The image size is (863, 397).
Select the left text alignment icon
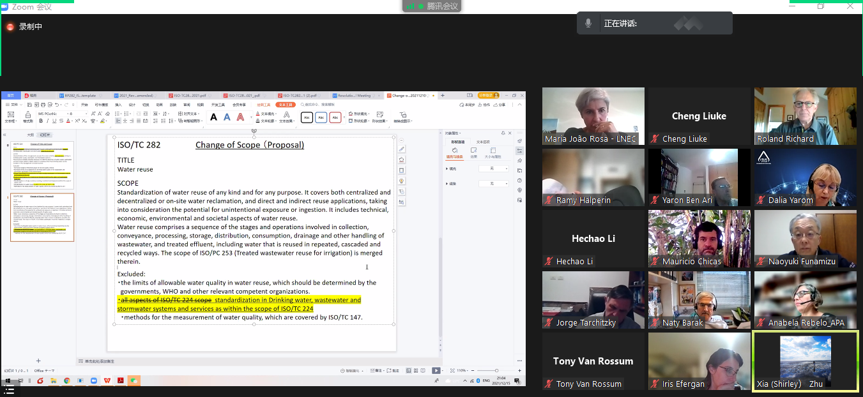119,120
